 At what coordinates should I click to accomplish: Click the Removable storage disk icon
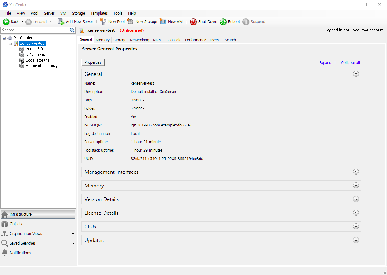click(22, 66)
